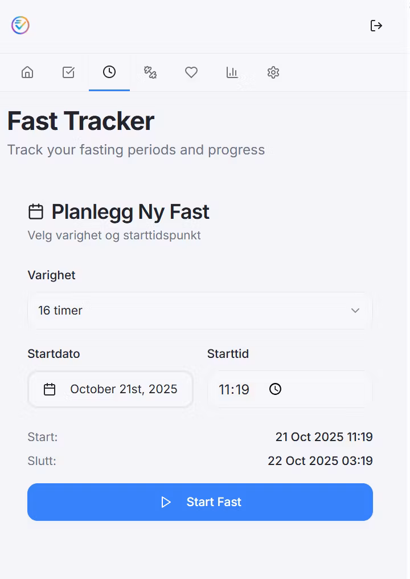Open the Startdato date picker

110,389
